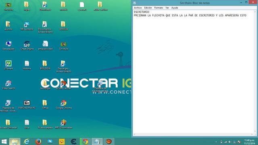Click the Notepad horizontal scrollbar left arrow

(x=134, y=135)
